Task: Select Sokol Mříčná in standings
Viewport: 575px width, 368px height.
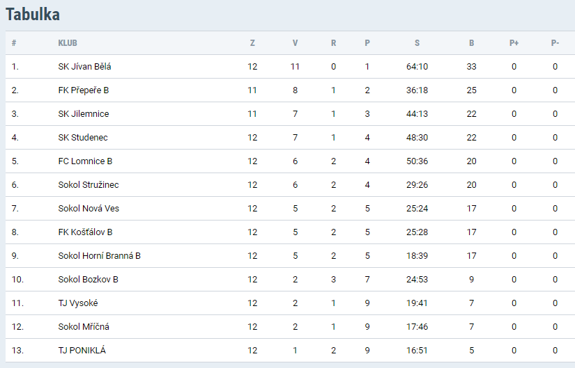Action: tap(84, 327)
